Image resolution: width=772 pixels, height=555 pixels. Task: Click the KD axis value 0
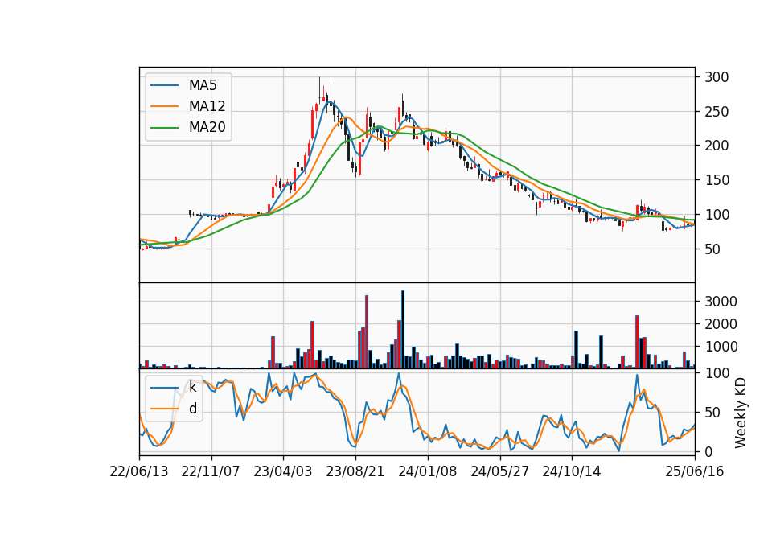[708, 451]
